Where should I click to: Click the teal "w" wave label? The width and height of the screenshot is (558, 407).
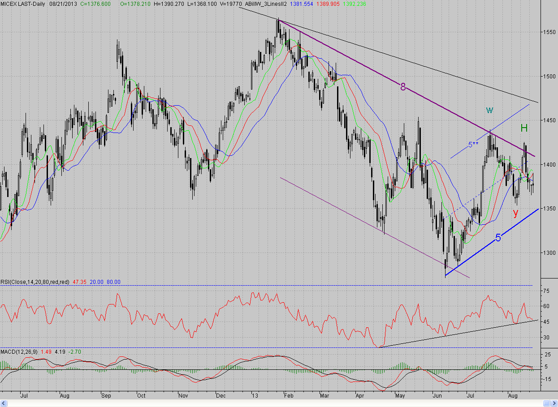point(489,110)
